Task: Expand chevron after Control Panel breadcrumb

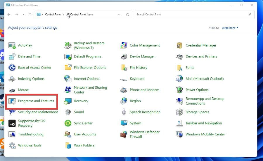Action: point(64,15)
